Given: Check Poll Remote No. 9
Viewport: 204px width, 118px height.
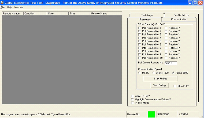Looking at the screenshot, I should (x=139, y=55).
